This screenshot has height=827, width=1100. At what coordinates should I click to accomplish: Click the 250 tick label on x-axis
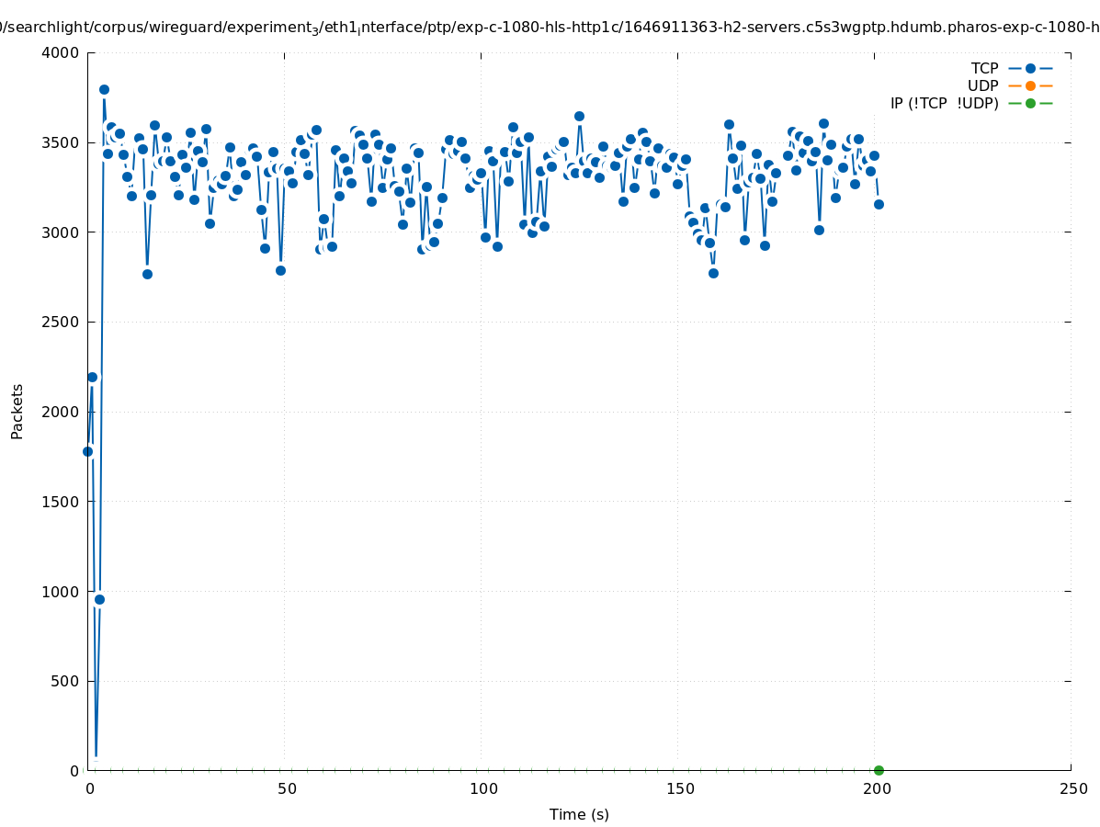click(1072, 788)
